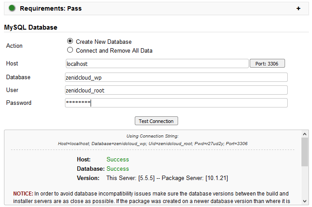
Task: Click the Requirements: Pass header text
Action: (x=51, y=8)
